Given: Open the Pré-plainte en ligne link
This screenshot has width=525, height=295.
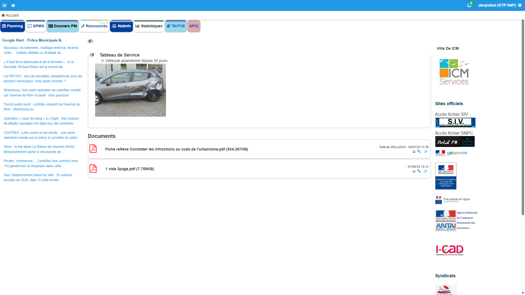Looking at the screenshot, I should (453, 200).
